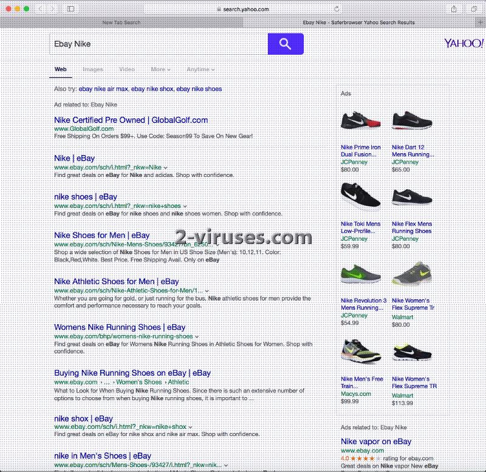Go back with the browser back arrow
Image resolution: width=486 pixels, height=472 pixels.
[x=41, y=9]
